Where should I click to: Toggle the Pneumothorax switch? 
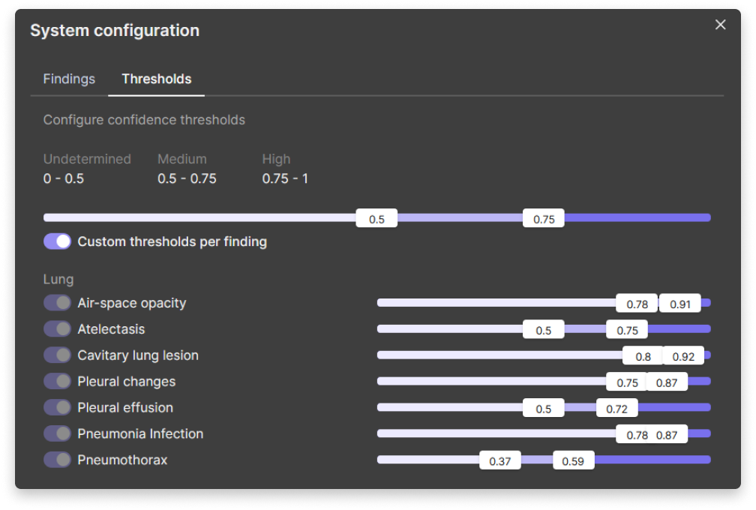click(57, 460)
